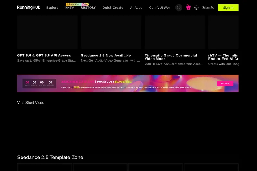The width and height of the screenshot is (257, 171).
Task: Open Seedance 2.5 Now Available card thumbnail
Action: [111, 32]
